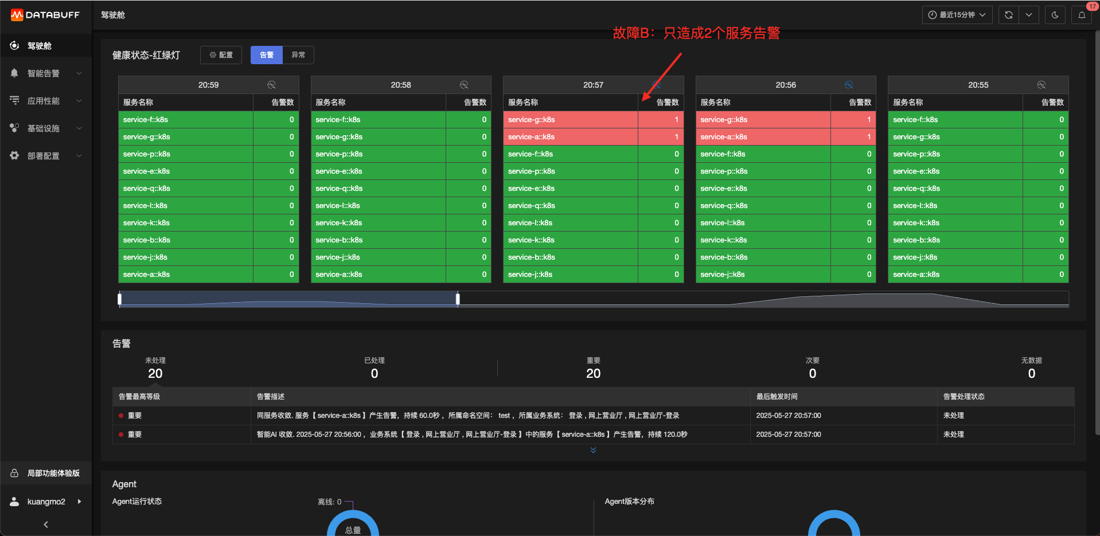The height and width of the screenshot is (536, 1100).
Task: Click the 重要 count 20
Action: point(594,374)
